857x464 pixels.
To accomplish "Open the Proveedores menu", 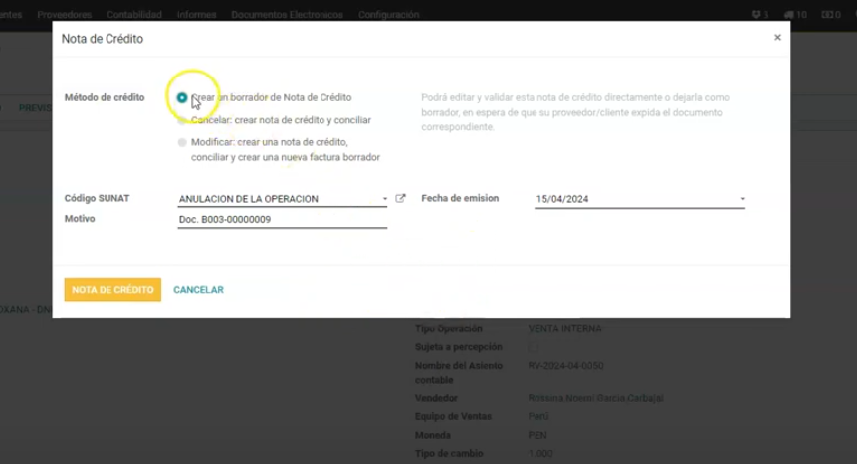I will click(x=64, y=15).
